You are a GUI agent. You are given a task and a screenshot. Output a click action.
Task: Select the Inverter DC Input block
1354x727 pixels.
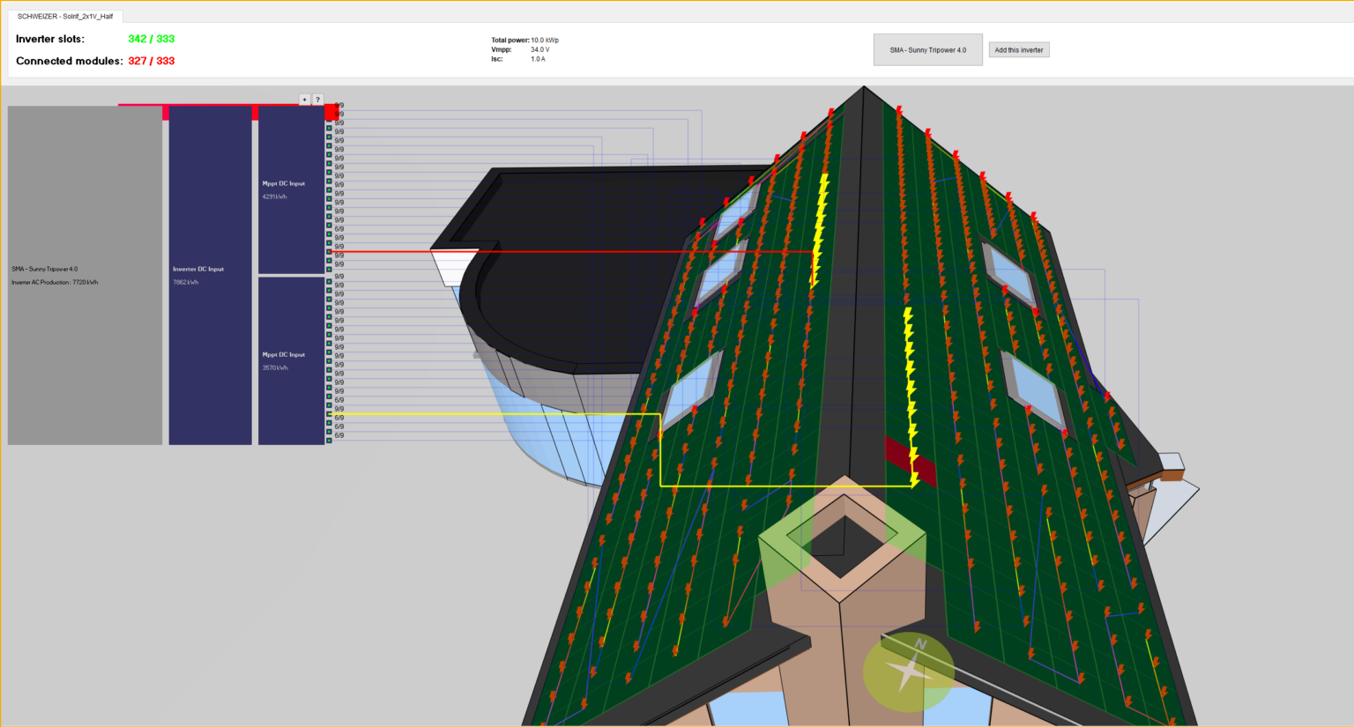(210, 275)
